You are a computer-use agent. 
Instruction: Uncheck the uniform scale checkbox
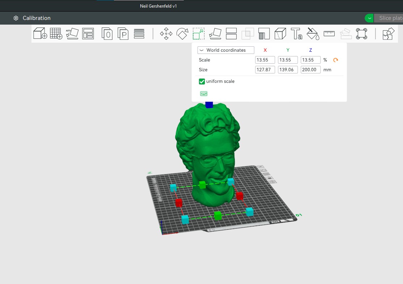click(x=202, y=81)
